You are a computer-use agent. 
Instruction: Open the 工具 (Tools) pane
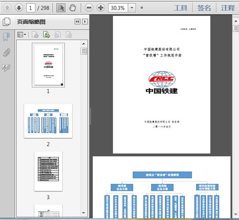tap(181, 8)
